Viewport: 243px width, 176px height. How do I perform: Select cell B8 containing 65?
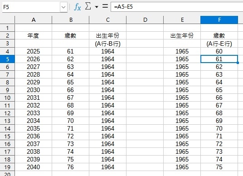(71, 82)
